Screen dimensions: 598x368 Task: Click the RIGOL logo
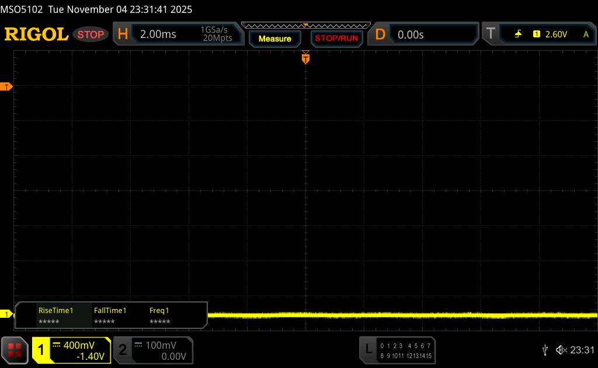coord(36,34)
